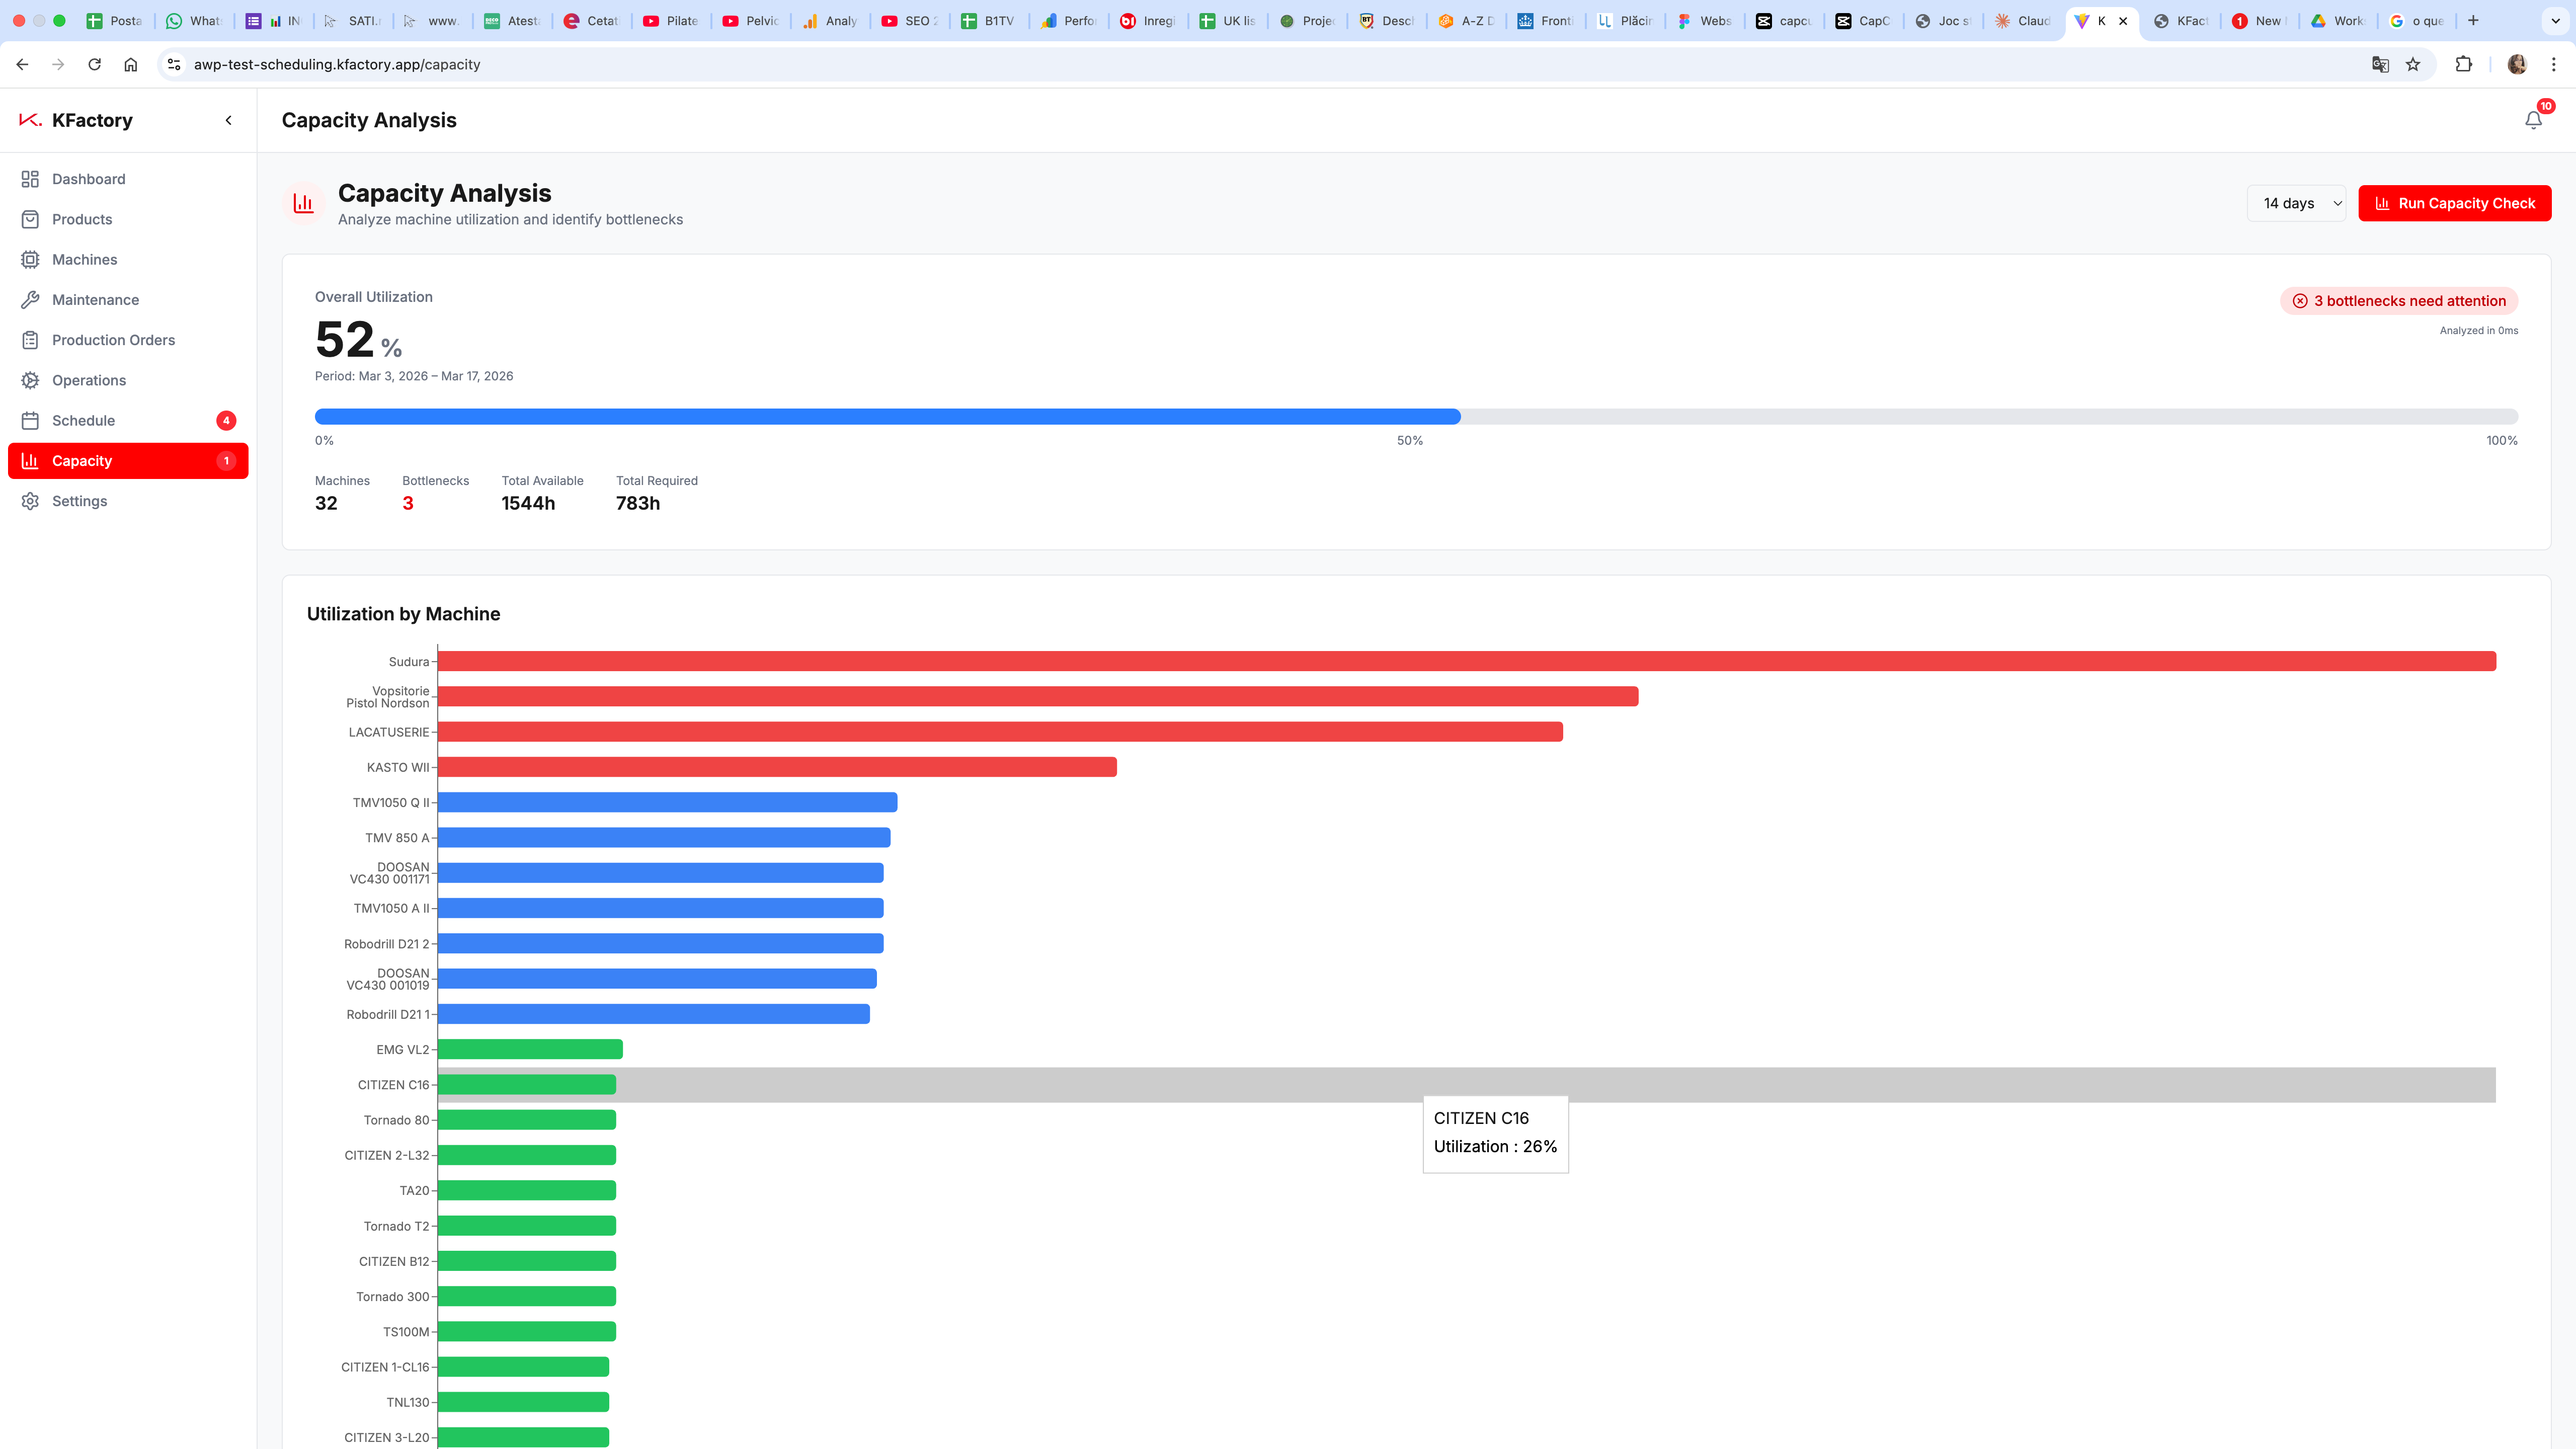The image size is (2576, 1449).
Task: Switch to the Work Drive tab
Action: tap(2340, 21)
